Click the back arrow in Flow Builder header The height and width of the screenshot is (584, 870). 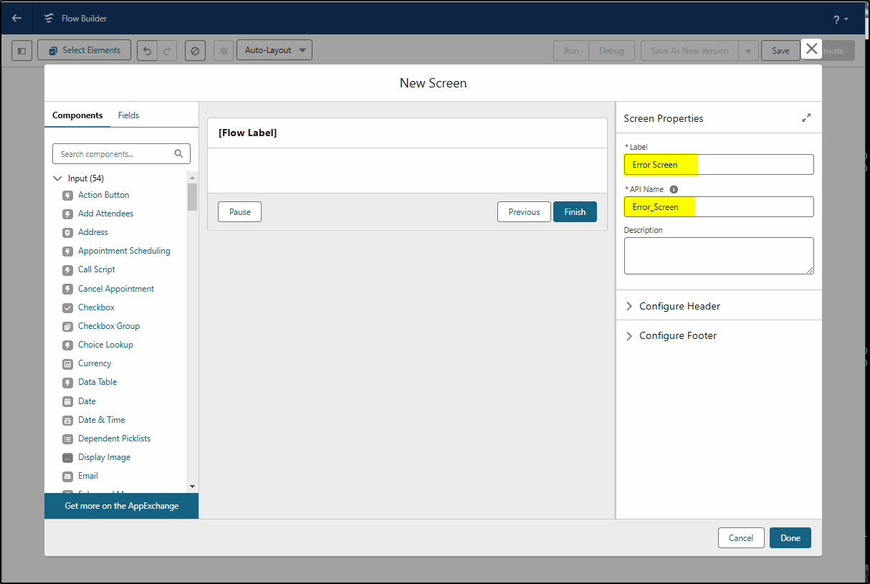(16, 17)
